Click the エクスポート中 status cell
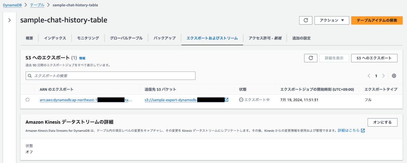407x163 pixels. (x=254, y=100)
